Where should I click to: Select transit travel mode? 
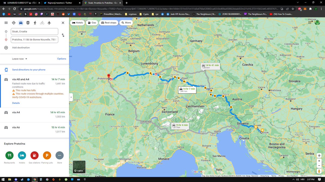[x=28, y=23]
